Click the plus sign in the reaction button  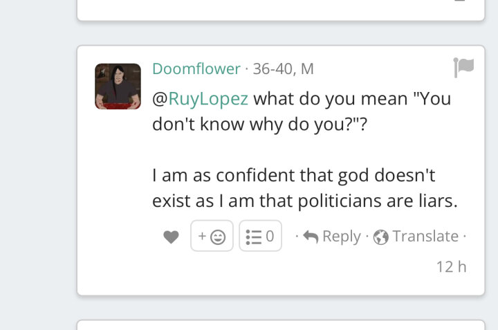tap(202, 236)
